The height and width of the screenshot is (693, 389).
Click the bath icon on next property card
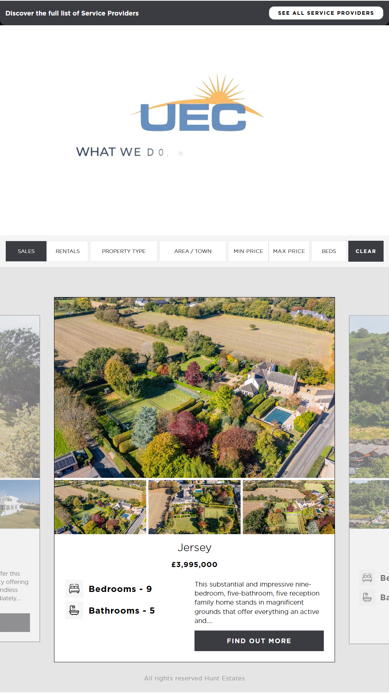pos(367,597)
